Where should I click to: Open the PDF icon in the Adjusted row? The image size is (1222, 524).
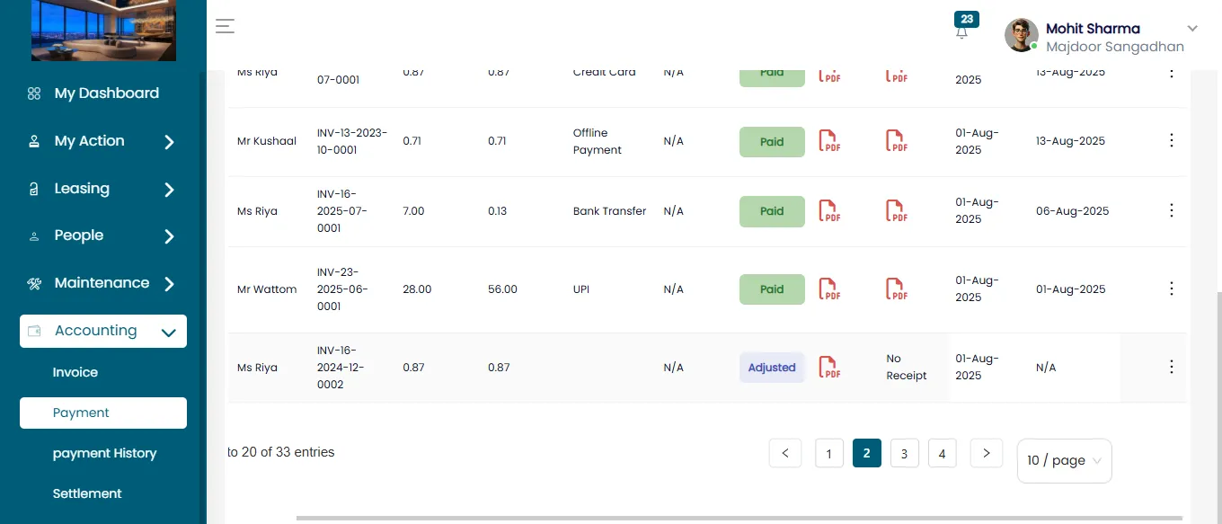829,368
